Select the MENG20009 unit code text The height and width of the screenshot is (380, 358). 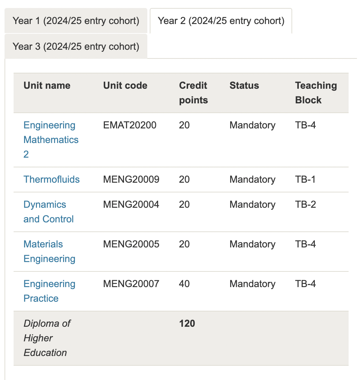[x=131, y=180]
